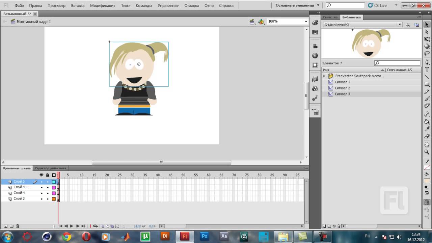Switch to the Свойства tab
Viewport: 432px width, 243px height.
tap(330, 17)
